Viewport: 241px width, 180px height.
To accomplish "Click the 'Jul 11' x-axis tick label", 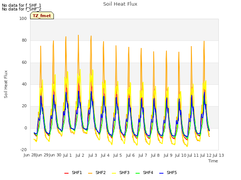I will click(193, 155).
